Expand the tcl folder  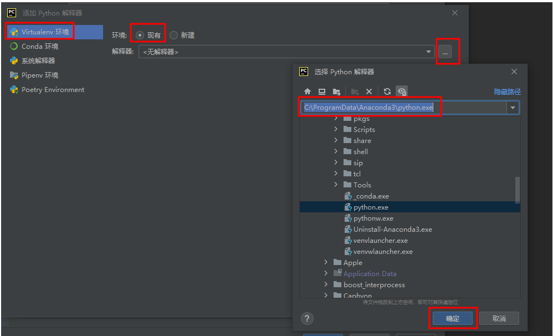point(336,174)
